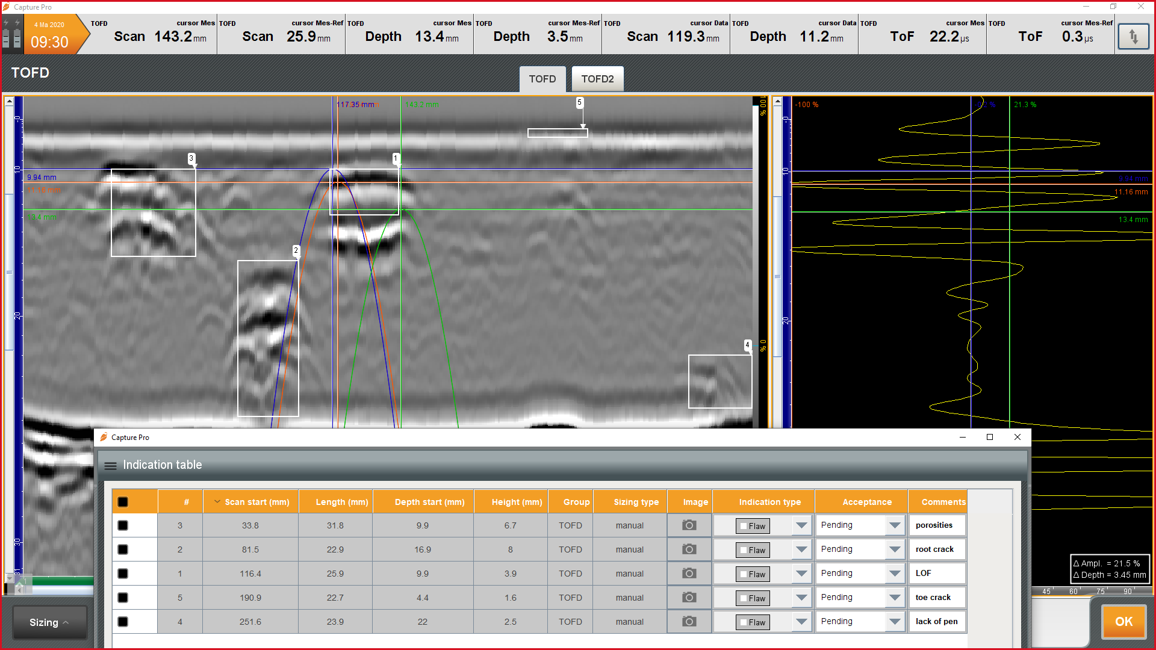Check the checkbox for indication #3
Screen dimensions: 1156x650
pos(123,525)
